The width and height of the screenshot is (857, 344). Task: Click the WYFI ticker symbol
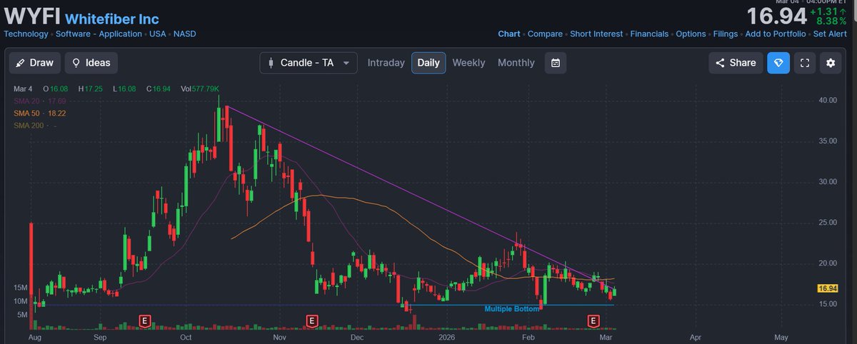pyautogui.click(x=31, y=16)
